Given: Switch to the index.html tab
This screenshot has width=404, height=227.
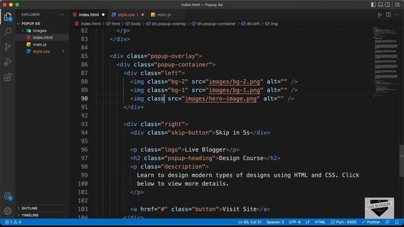Looking at the screenshot, I should click(88, 15).
